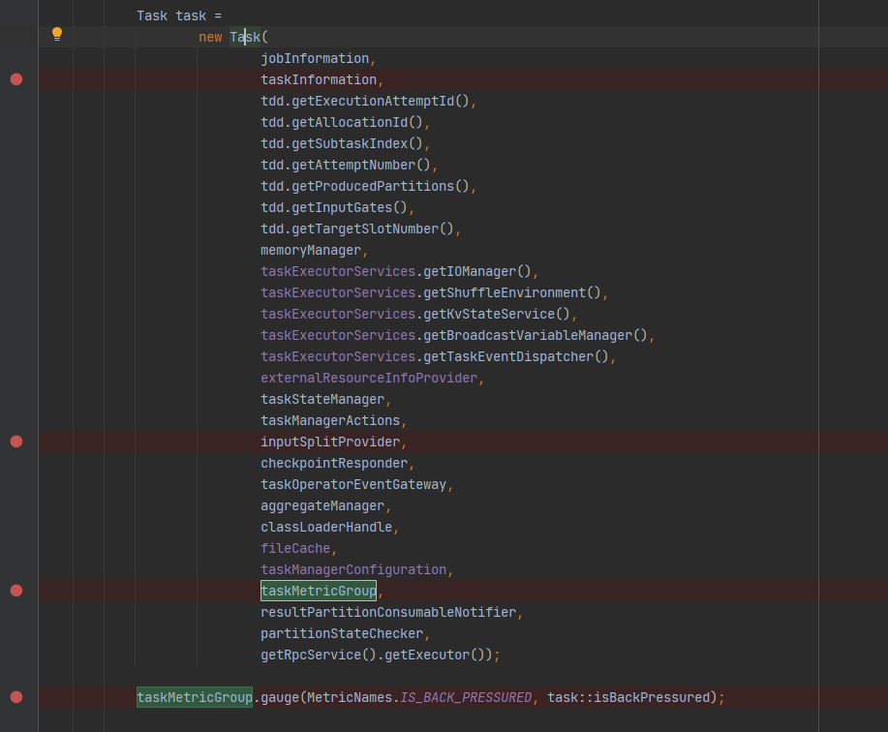Click tdd.getAllocationId() call
888x732 pixels.
342,122
